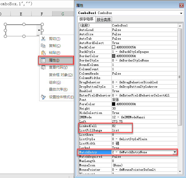Click the MouseIcon value (None)

[118, 165]
